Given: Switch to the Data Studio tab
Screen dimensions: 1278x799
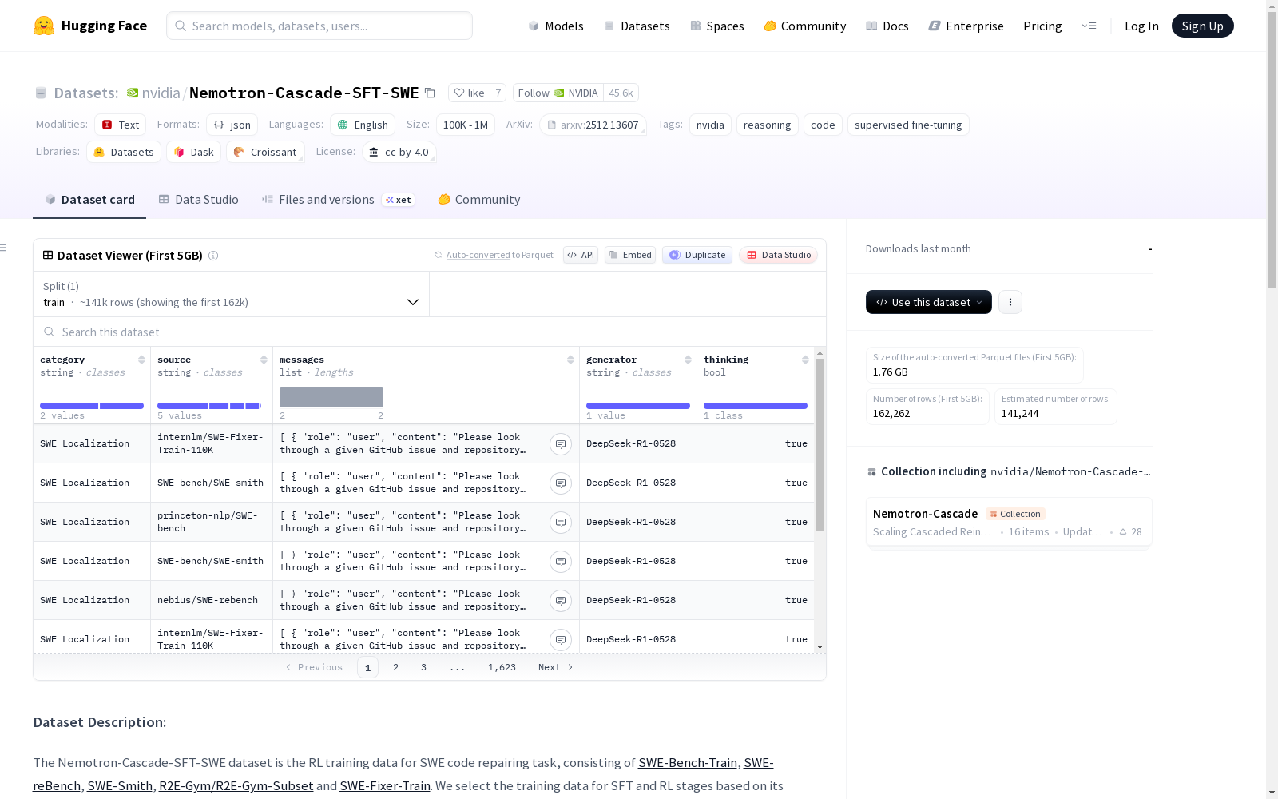Looking at the screenshot, I should tap(199, 200).
